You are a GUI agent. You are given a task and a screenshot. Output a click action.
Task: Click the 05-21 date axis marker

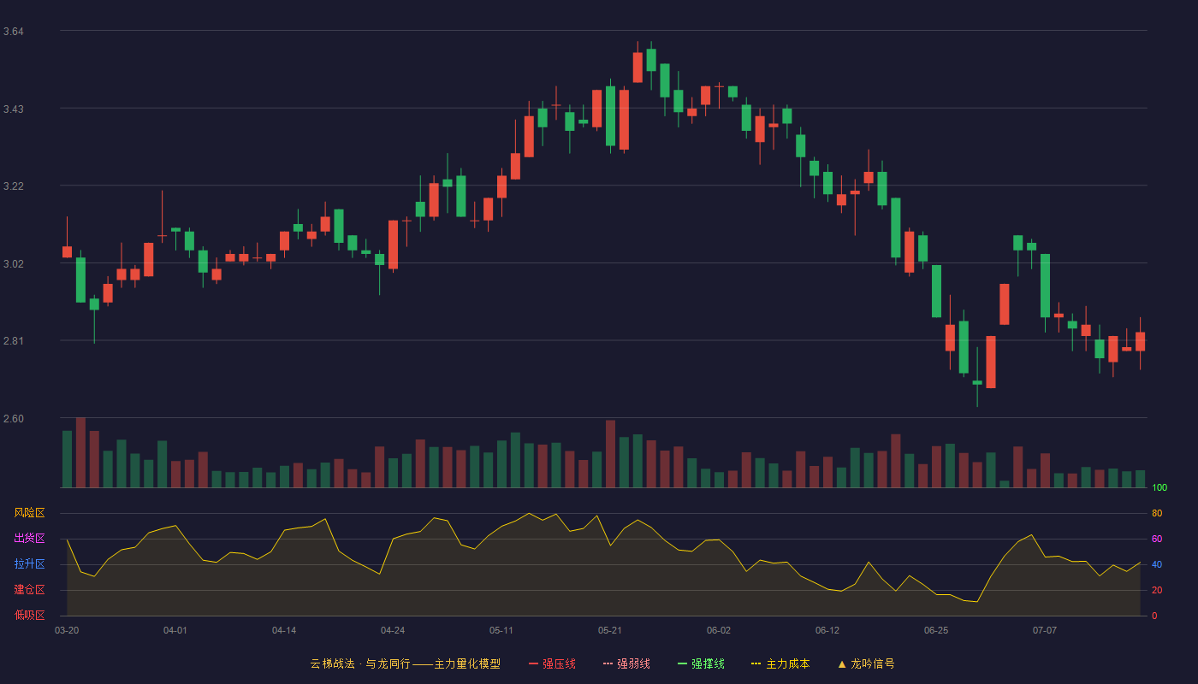pyautogui.click(x=610, y=630)
